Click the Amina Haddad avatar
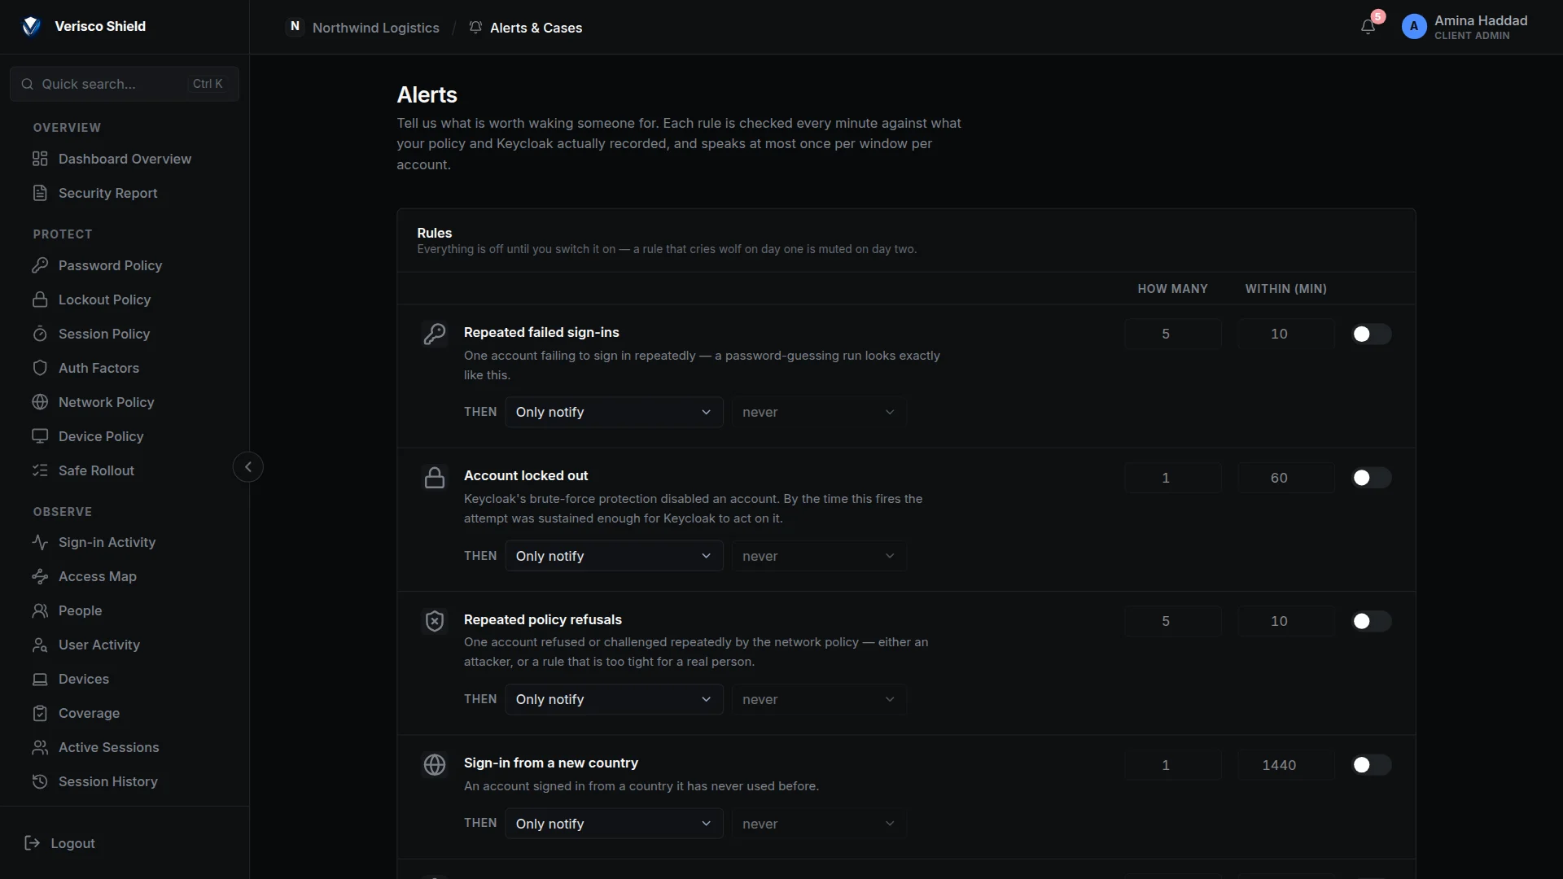 1414,27
